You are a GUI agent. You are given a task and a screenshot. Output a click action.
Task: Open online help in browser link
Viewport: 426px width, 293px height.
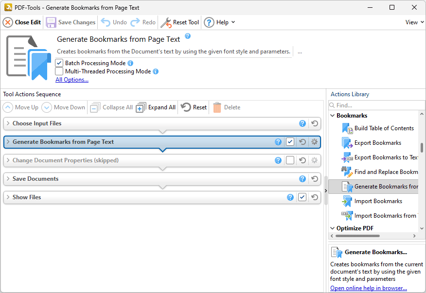pyautogui.click(x=369, y=288)
